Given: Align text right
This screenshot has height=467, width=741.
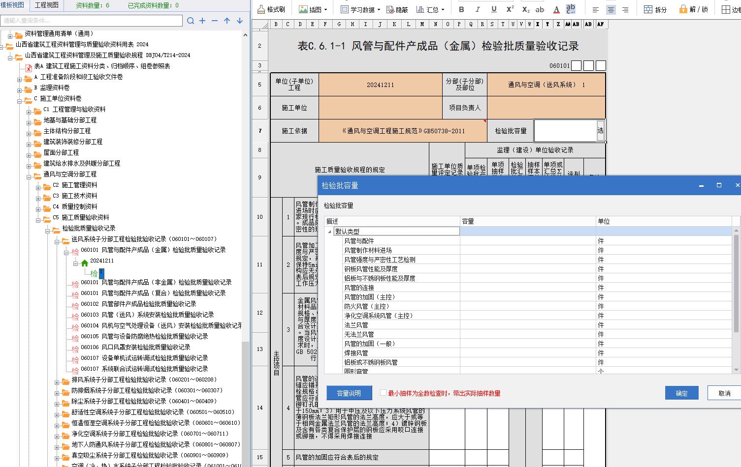Looking at the screenshot, I should (x=625, y=9).
